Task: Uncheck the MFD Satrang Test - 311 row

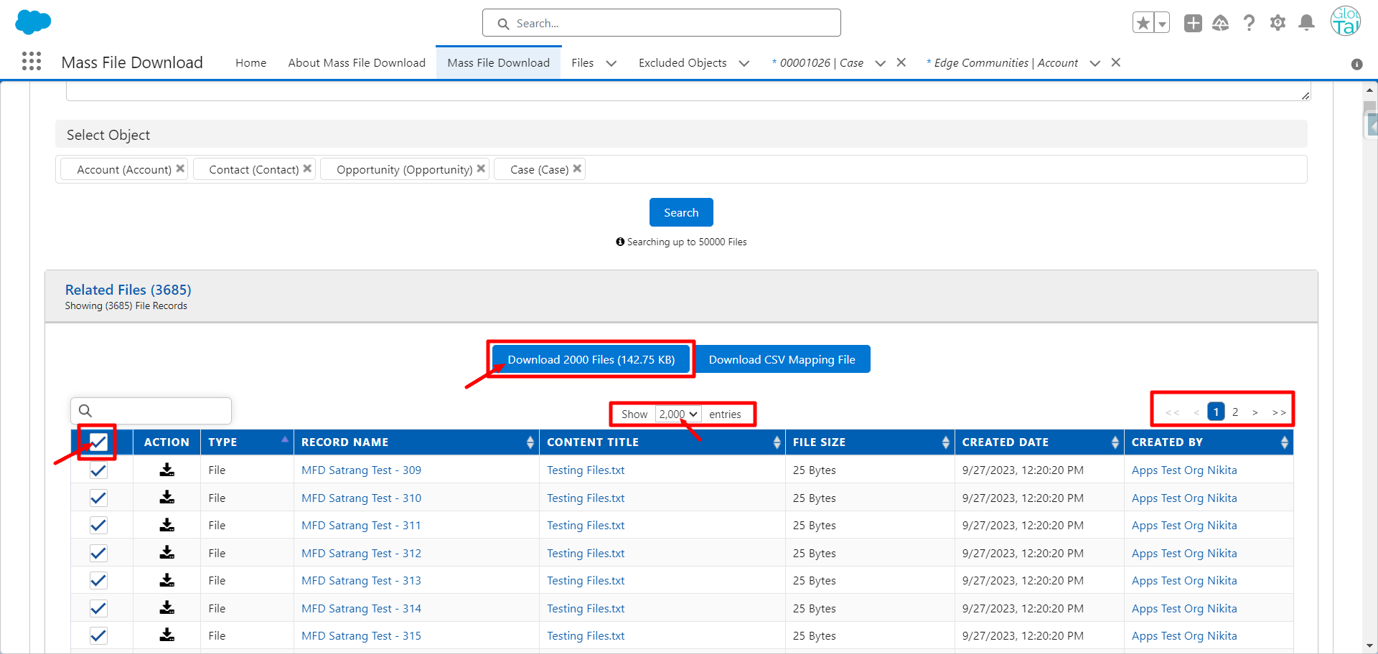Action: click(98, 526)
